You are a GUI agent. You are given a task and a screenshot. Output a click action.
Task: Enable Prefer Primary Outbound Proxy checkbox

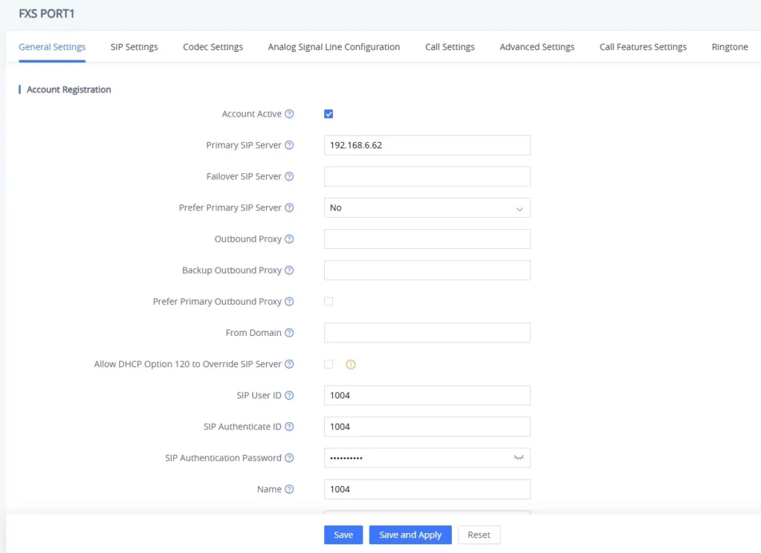[x=328, y=302]
